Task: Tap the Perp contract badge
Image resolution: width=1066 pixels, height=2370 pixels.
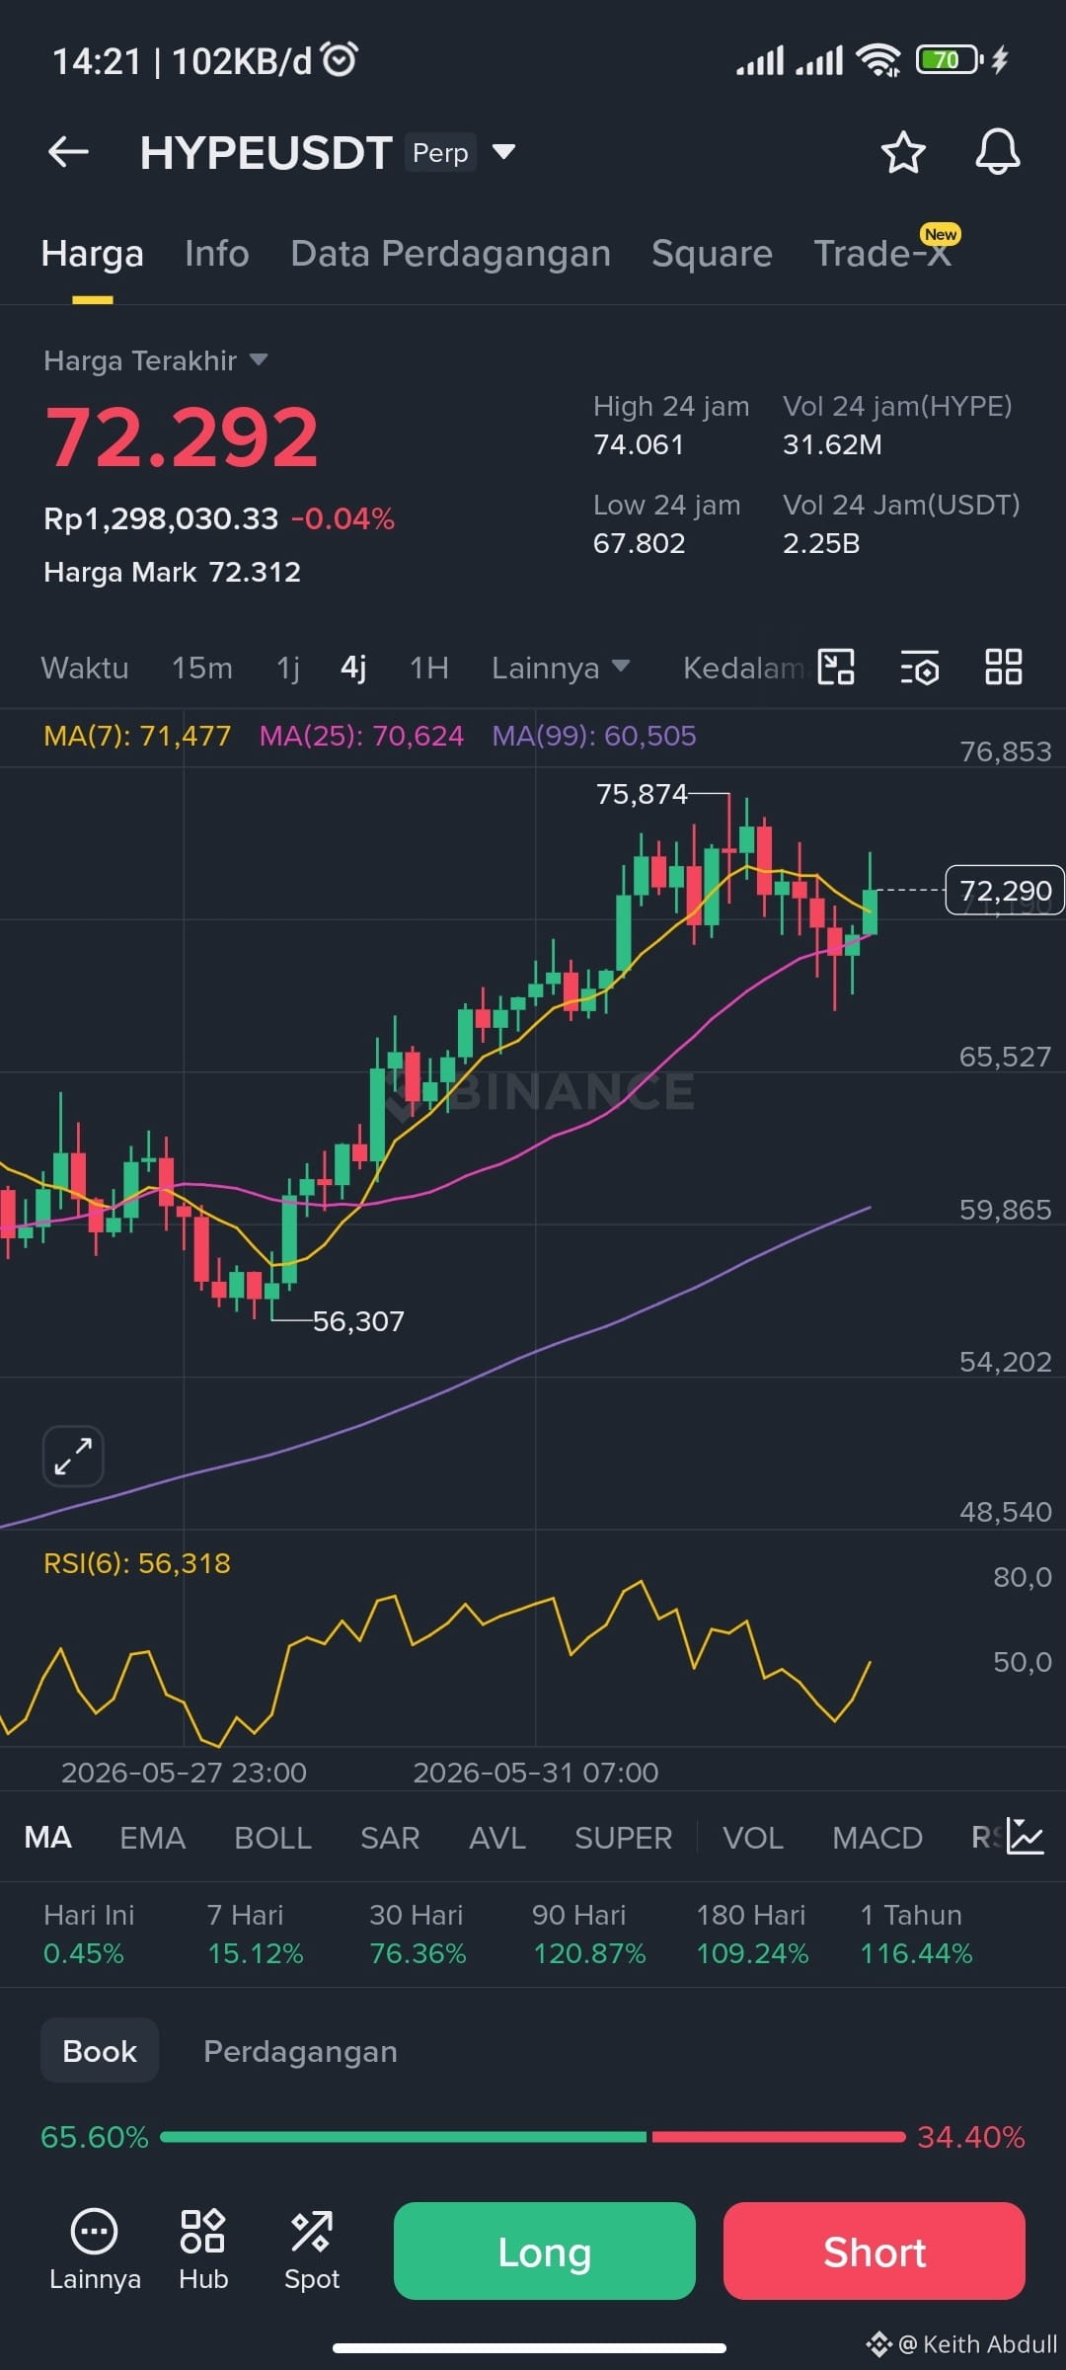Action: coord(440,152)
